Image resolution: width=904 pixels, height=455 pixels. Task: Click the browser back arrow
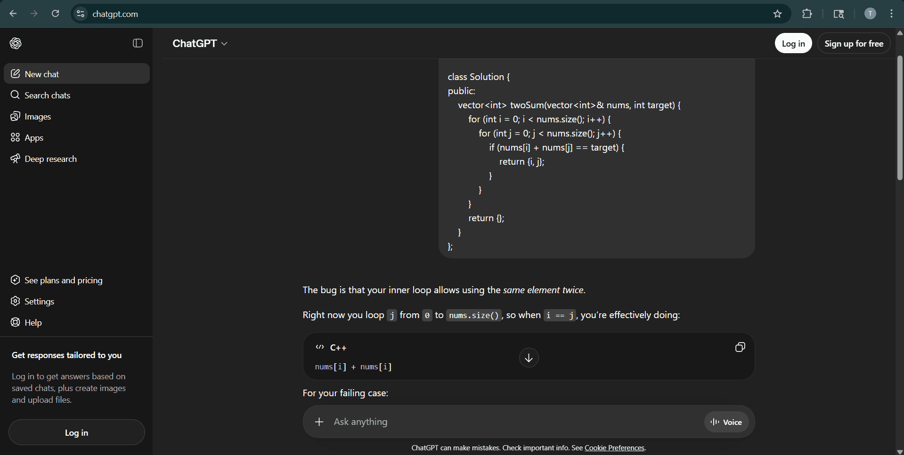click(x=13, y=14)
